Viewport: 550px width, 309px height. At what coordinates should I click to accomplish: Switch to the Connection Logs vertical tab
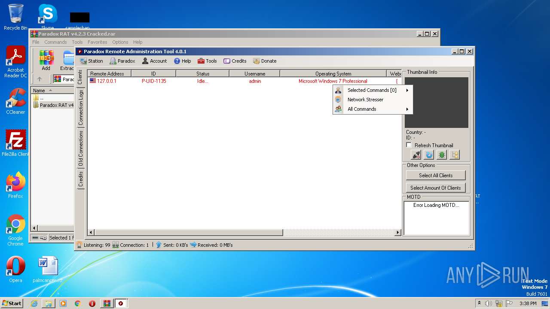coord(80,107)
